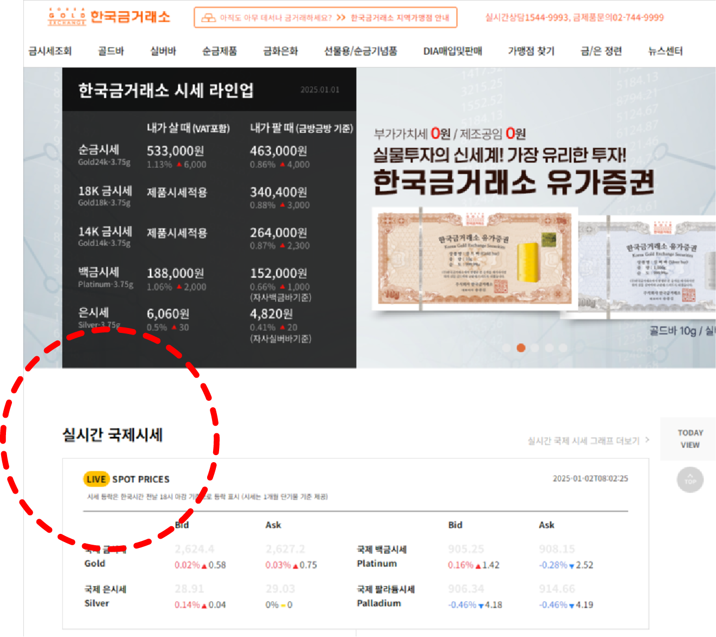This screenshot has width=716, height=637.
Task: Click the 순금시세 sell price 463,000원
Action: (x=278, y=151)
